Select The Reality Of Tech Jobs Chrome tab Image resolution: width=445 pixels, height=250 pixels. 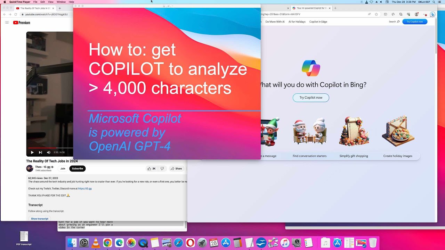coord(35,8)
